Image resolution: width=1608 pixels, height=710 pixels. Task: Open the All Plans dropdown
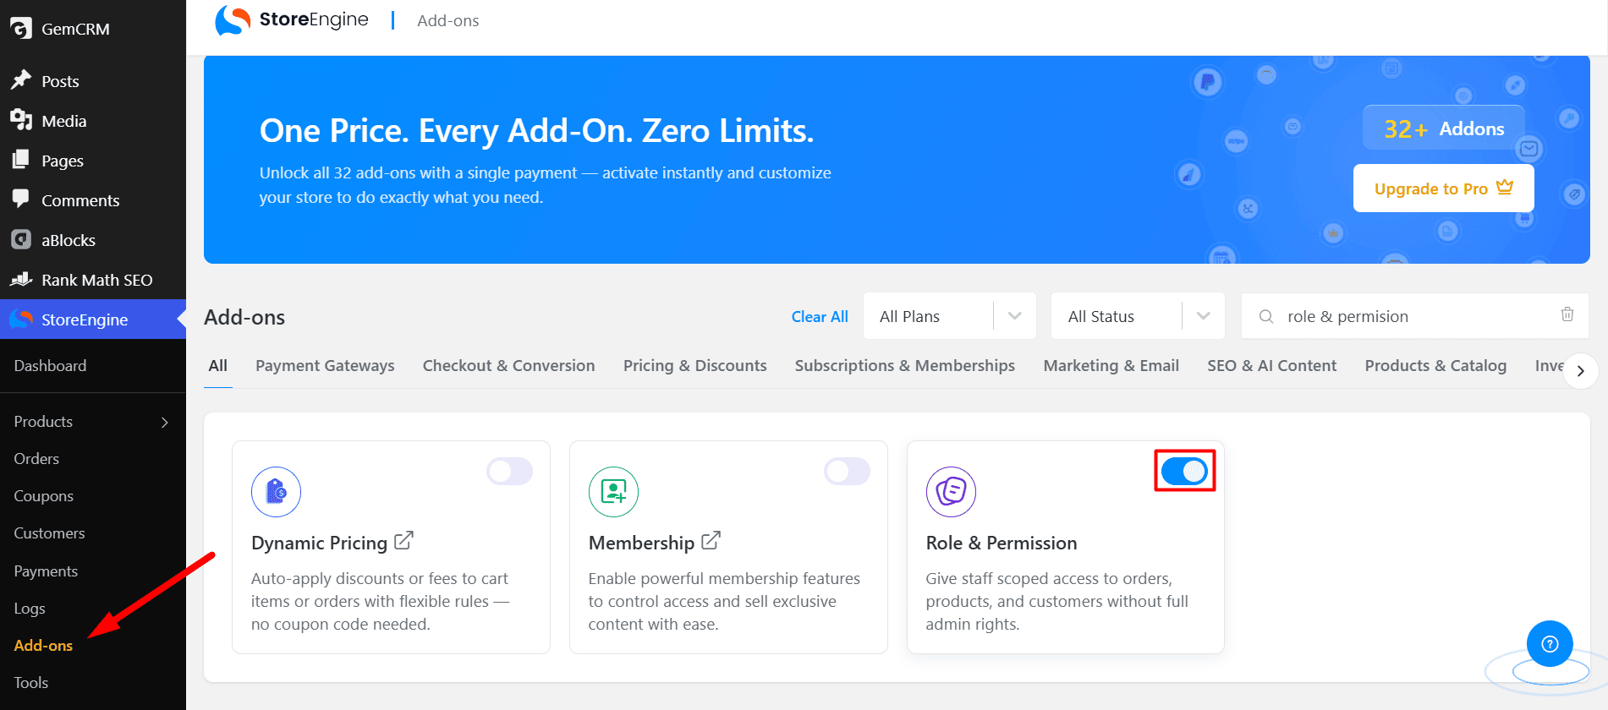(x=950, y=316)
